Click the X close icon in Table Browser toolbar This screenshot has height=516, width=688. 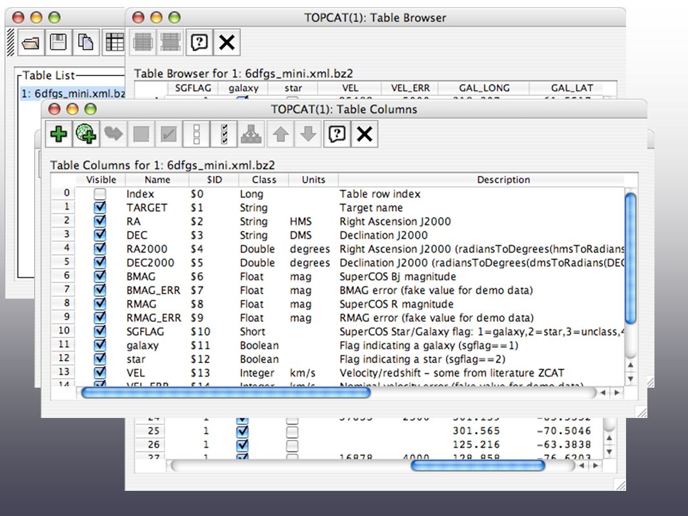227,43
